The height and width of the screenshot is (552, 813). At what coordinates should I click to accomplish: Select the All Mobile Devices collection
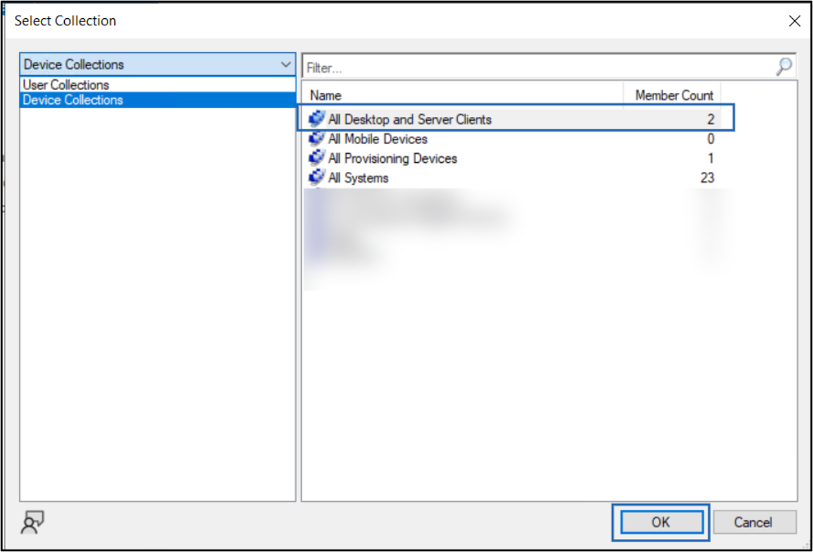(512, 139)
